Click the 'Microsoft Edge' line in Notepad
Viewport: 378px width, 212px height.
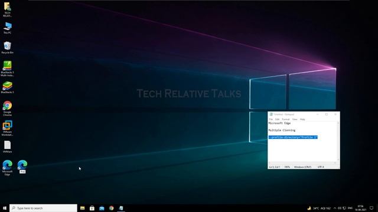tap(279, 123)
